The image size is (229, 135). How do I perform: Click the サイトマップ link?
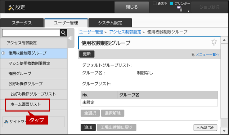click(x=33, y=122)
